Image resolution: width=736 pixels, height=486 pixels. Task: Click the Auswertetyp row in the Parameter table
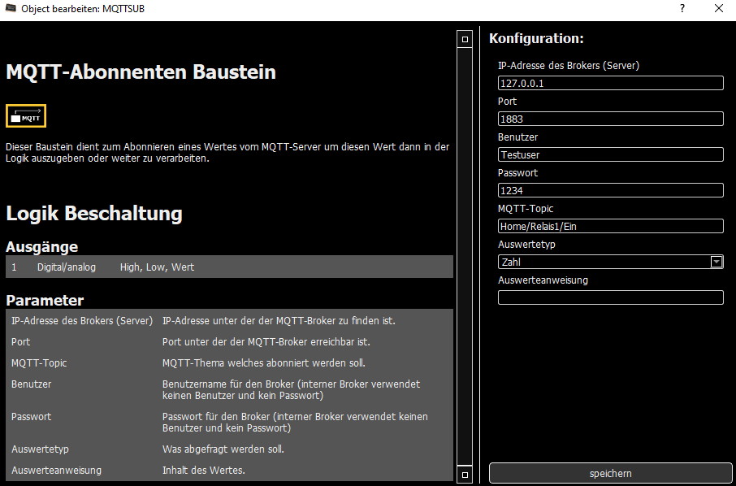pyautogui.click(x=229, y=449)
